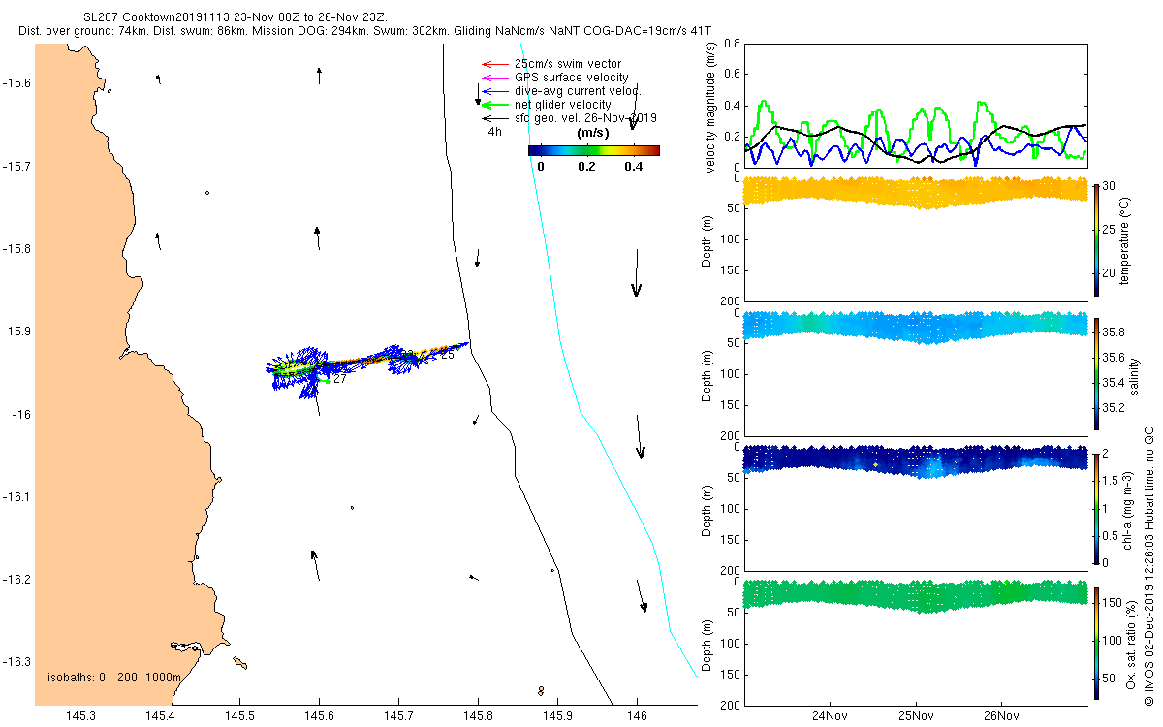
Task: Click the "150" oxygen colorbar tick
Action: coord(1112,603)
